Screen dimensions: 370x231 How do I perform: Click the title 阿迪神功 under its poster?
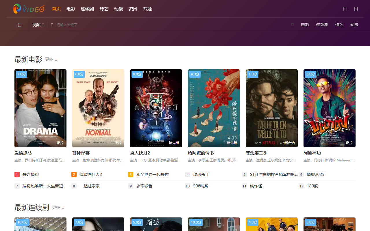pos(312,153)
